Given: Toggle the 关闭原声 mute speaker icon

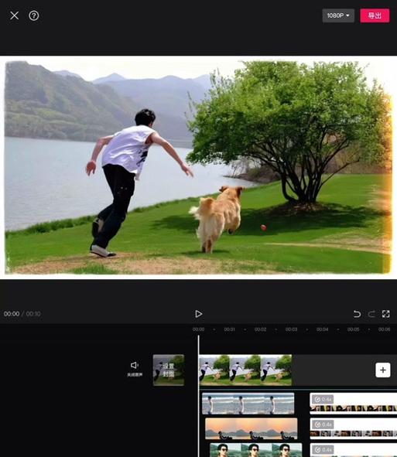Looking at the screenshot, I should coord(135,365).
